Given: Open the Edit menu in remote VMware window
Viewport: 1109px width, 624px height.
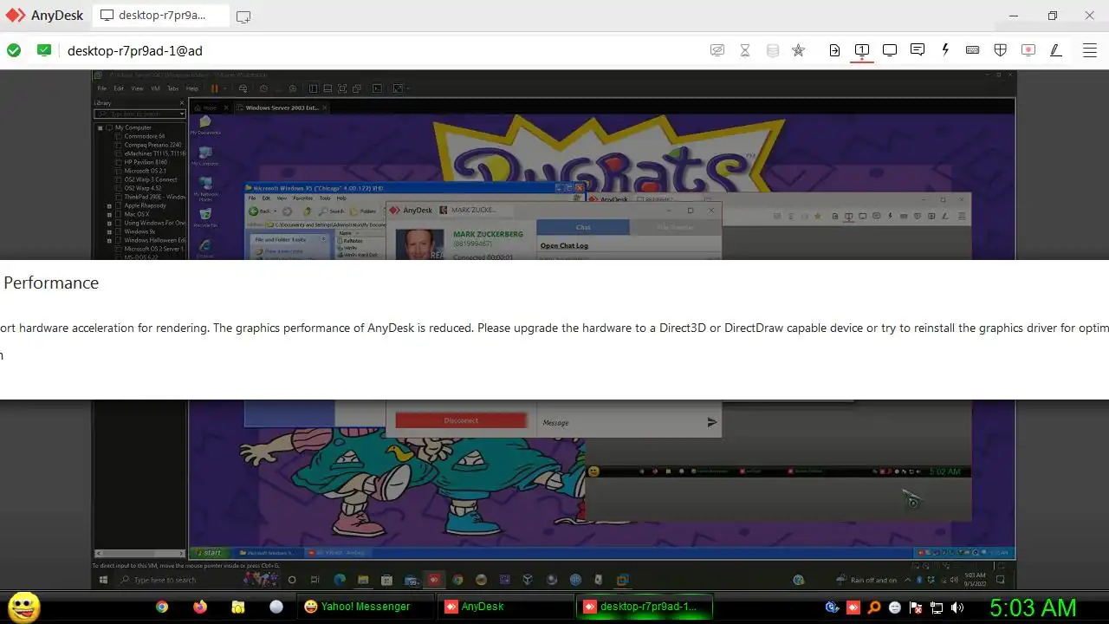Looking at the screenshot, I should [119, 88].
